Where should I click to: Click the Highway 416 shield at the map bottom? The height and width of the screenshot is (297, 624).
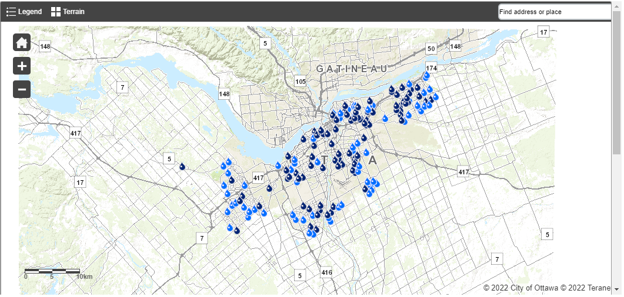click(327, 272)
